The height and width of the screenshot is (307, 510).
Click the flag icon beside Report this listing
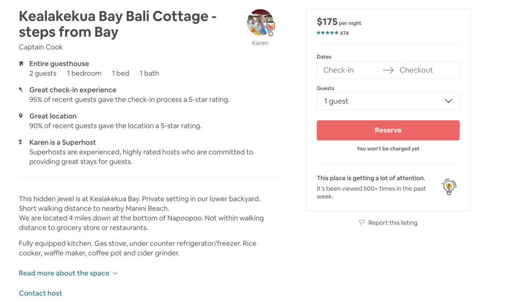(x=362, y=223)
